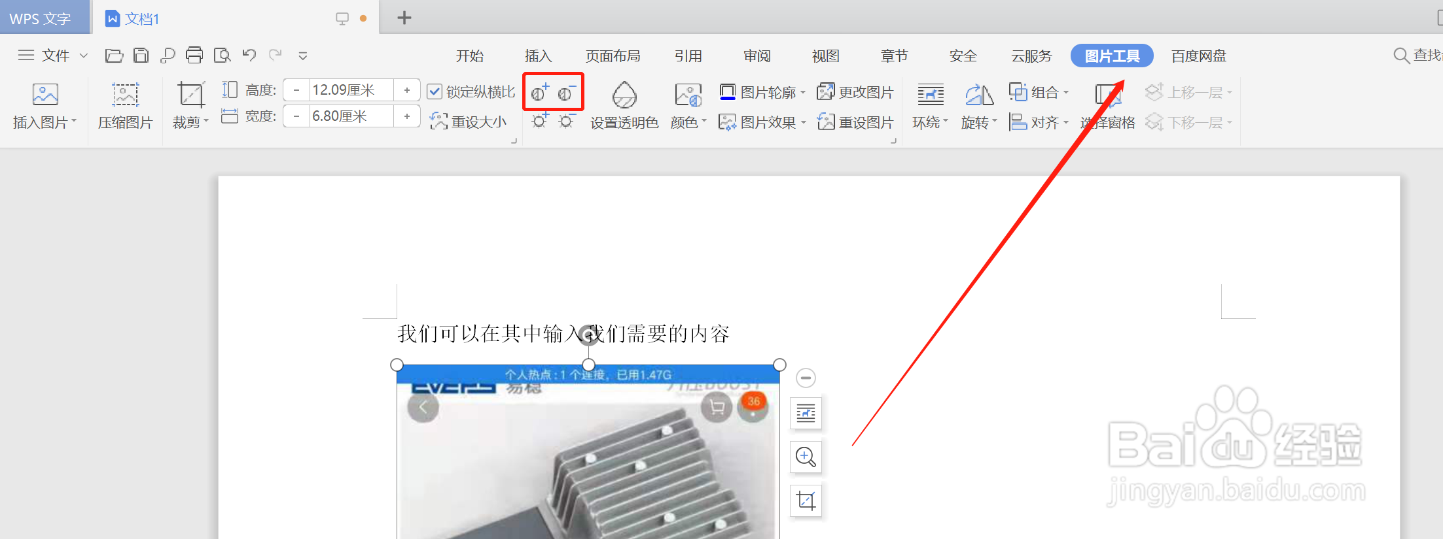Click the Wrap (环绕) text icon

tap(930, 95)
